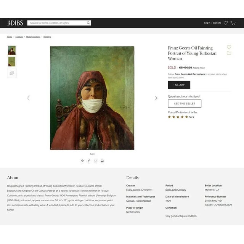Open Paintings breadcrumb link

coord(47,37)
